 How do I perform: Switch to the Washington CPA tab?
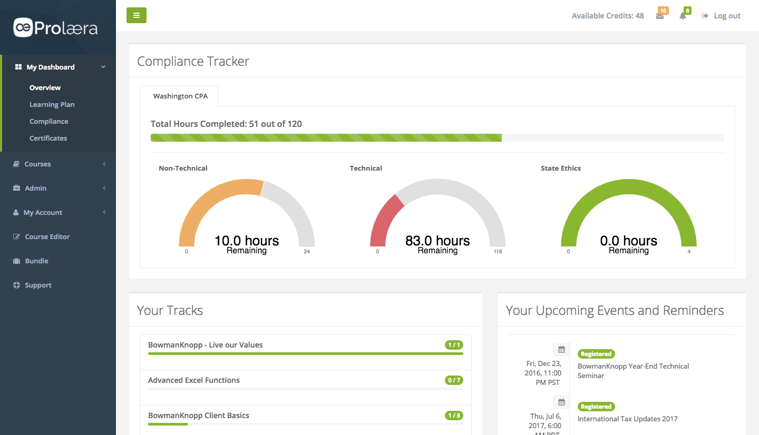tap(180, 96)
